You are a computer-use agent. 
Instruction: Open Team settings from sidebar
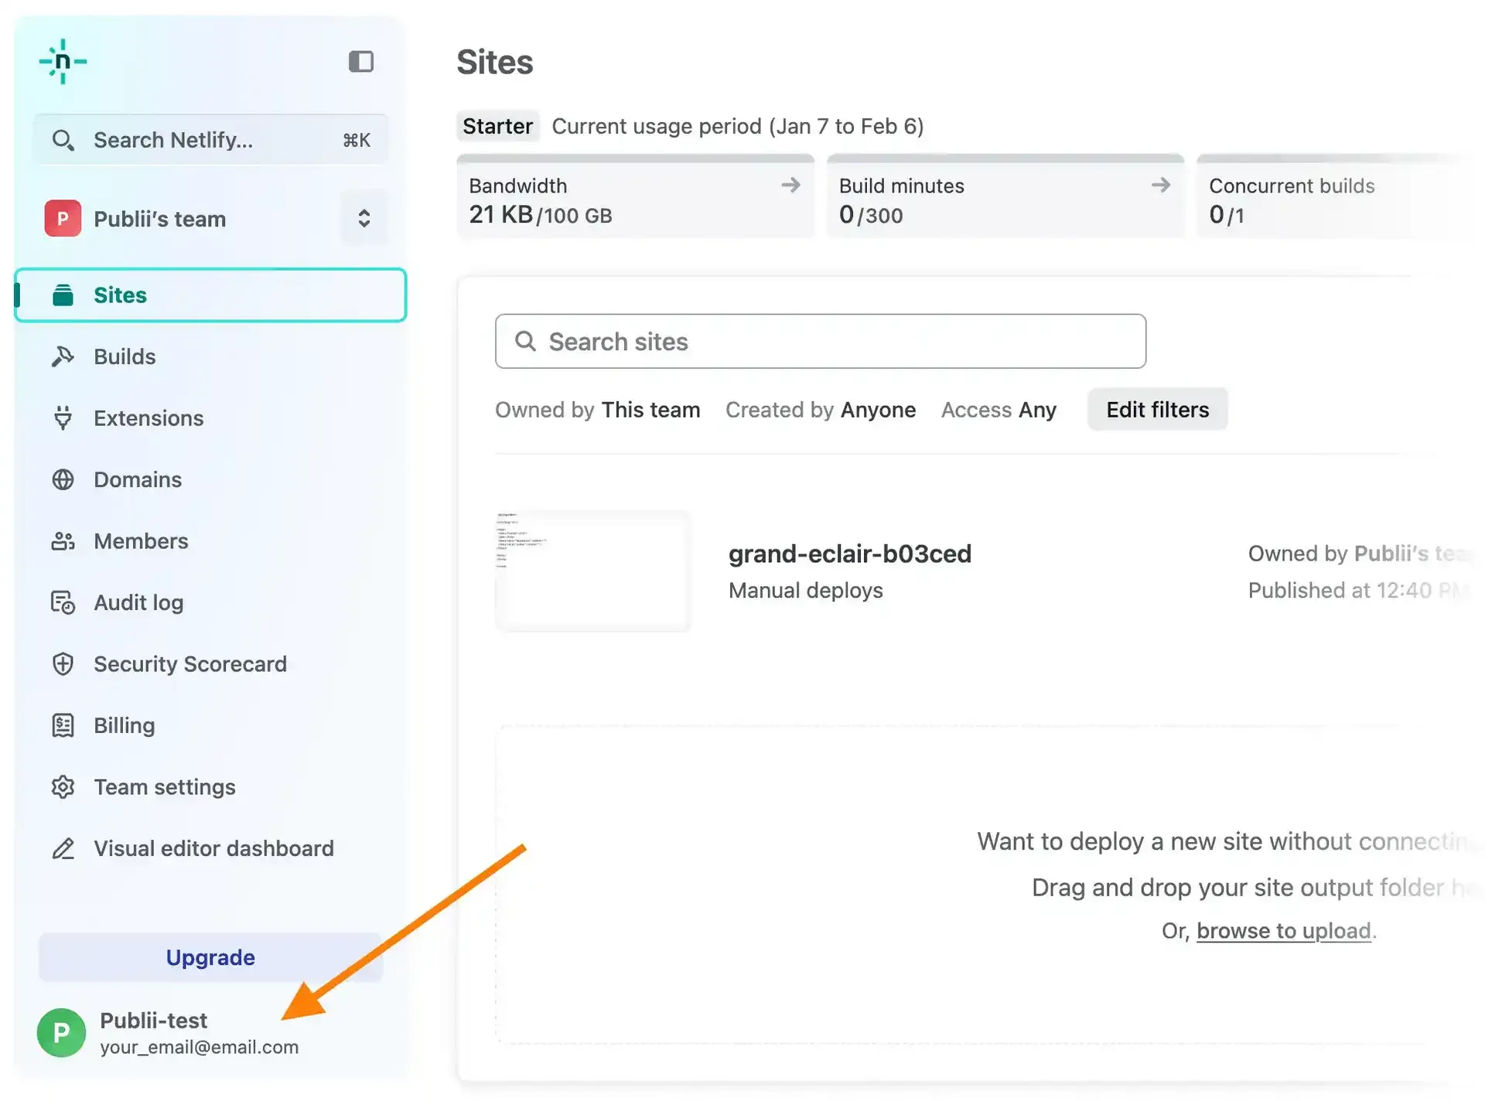coord(164,787)
